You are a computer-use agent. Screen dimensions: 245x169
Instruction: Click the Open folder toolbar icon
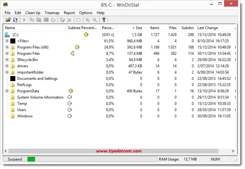[x=8, y=20]
